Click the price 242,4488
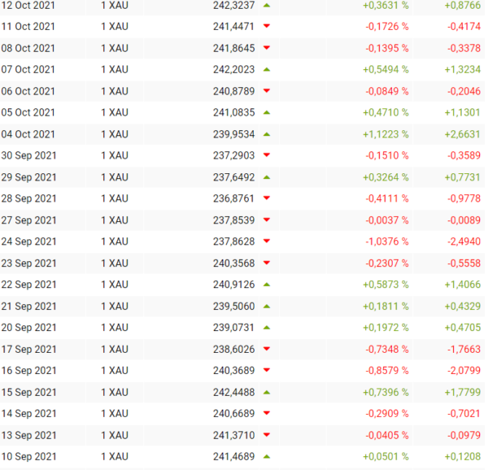The width and height of the screenshot is (488, 470). [x=233, y=392]
